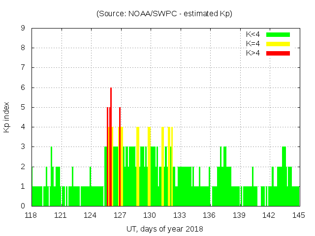Click the x-axis tick label 142
The image size is (315, 236).
tap(269, 215)
